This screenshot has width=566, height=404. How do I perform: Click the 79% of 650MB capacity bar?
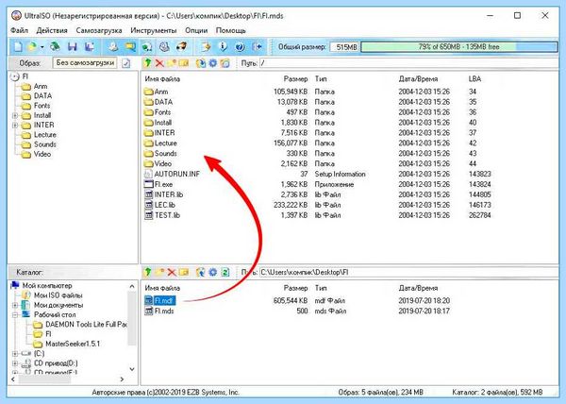click(x=458, y=47)
